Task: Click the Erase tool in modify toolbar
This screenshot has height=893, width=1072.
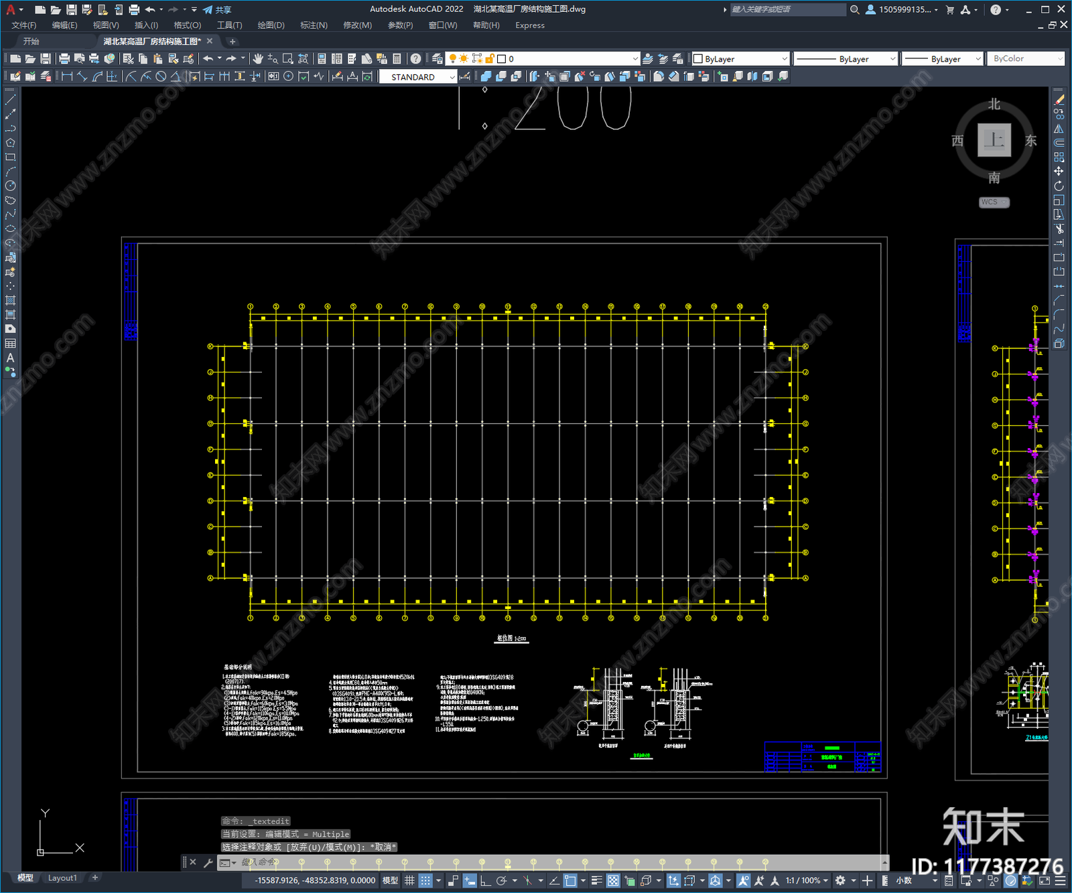Action: 1059,100
